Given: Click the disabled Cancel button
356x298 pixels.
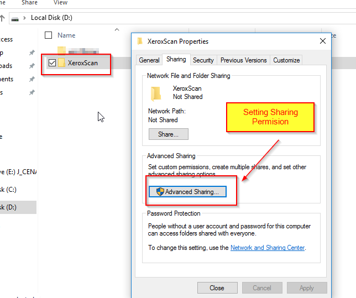Looking at the screenshot, I should (262, 288).
